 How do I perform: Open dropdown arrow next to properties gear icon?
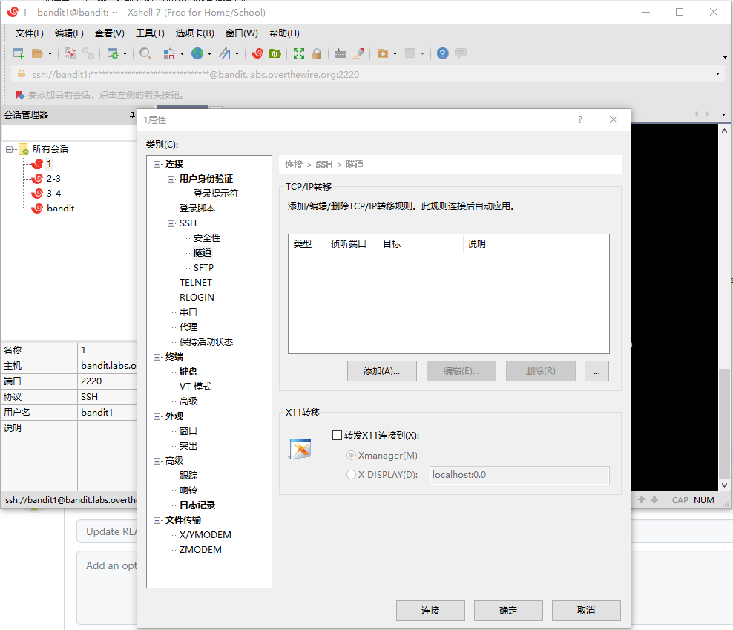tap(125, 54)
